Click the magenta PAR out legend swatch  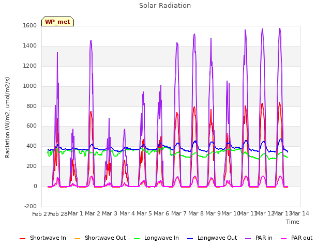pos(284,239)
